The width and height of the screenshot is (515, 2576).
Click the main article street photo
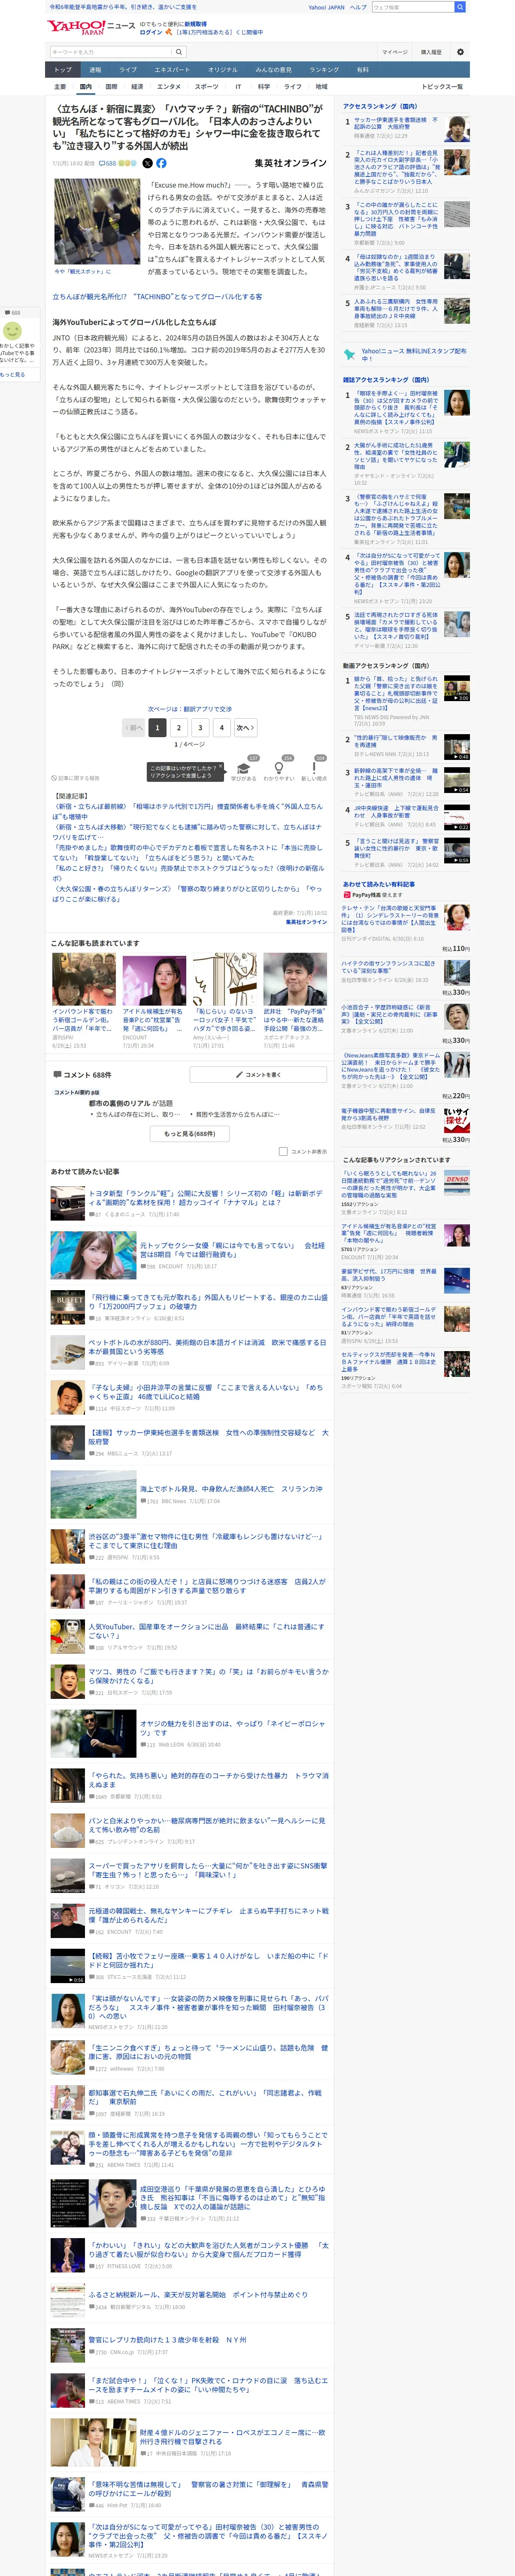97,222
